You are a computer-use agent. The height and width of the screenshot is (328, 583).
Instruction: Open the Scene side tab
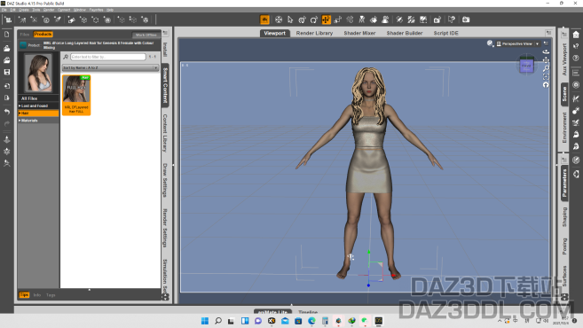point(564,94)
